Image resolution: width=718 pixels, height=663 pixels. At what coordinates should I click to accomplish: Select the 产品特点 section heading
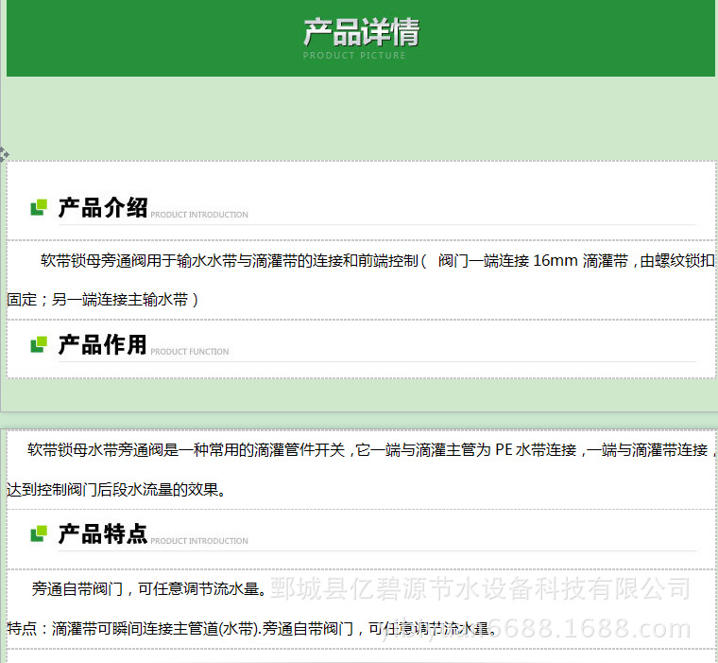(102, 534)
